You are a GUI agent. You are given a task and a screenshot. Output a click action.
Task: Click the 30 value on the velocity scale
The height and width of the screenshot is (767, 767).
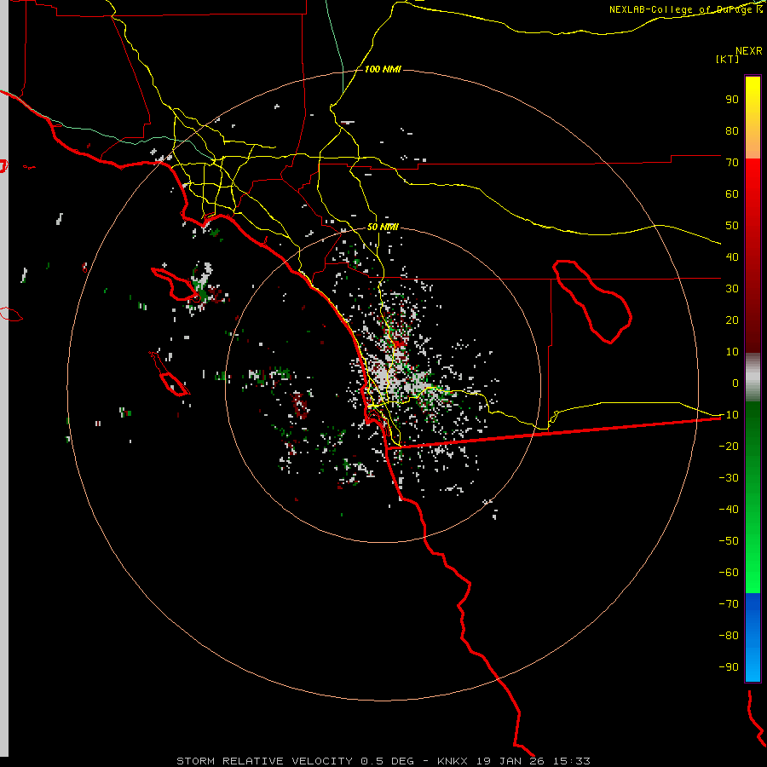[732, 289]
